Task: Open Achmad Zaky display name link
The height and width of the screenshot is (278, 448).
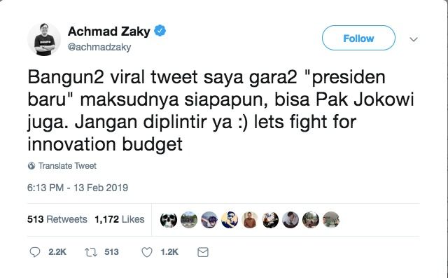Action: [x=109, y=31]
